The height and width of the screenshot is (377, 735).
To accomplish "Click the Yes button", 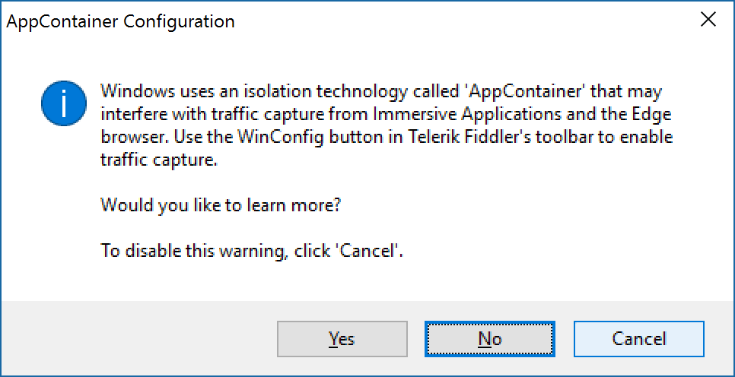I will click(342, 338).
